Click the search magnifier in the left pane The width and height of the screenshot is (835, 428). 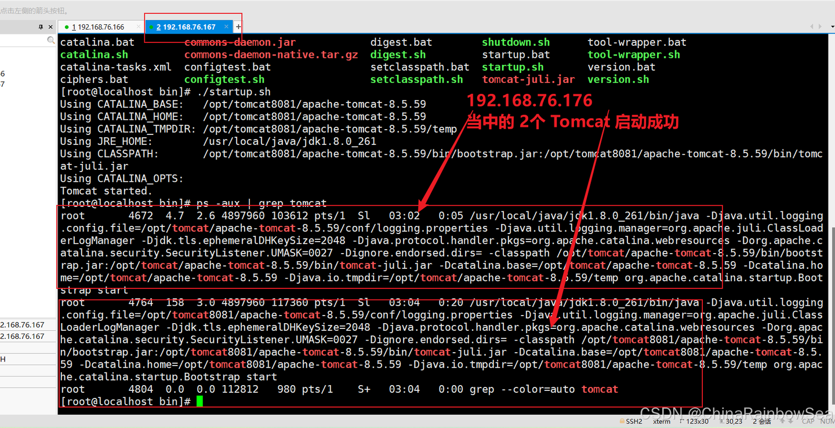coord(51,39)
